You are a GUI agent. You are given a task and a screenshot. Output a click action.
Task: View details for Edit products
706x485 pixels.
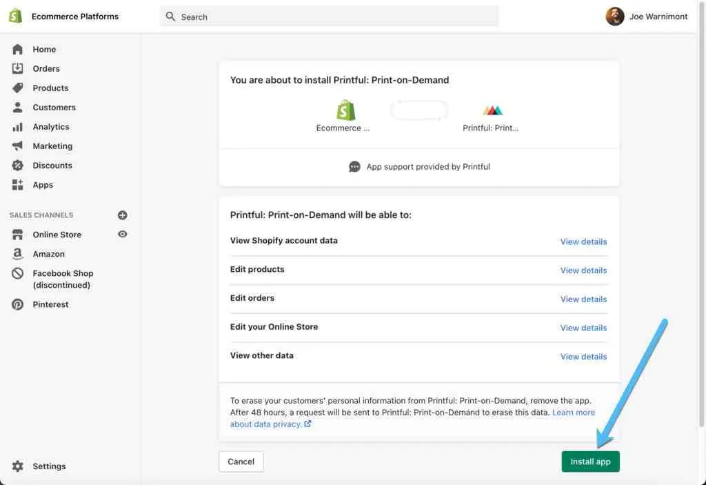pos(583,270)
